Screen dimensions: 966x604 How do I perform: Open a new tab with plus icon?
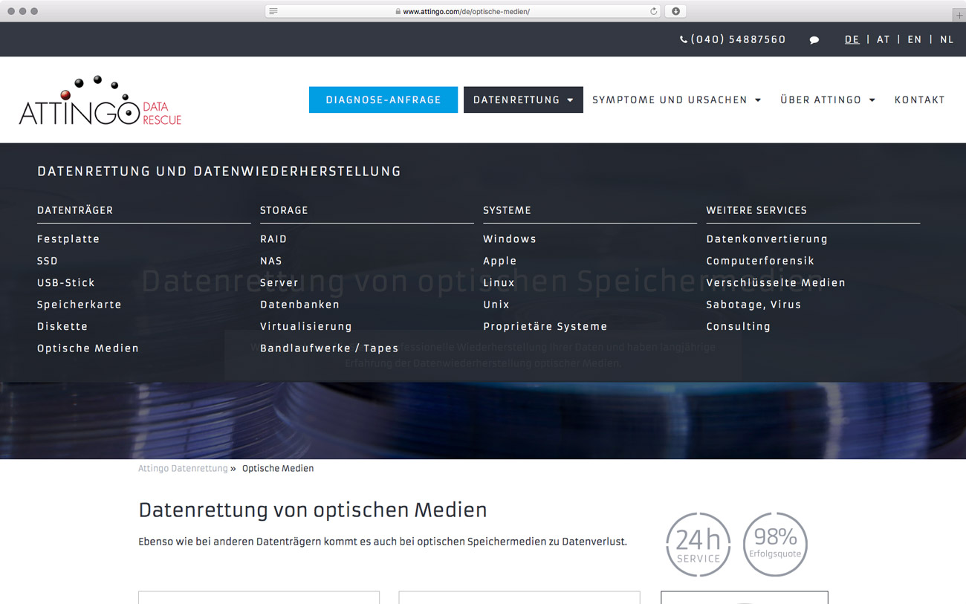click(x=959, y=15)
